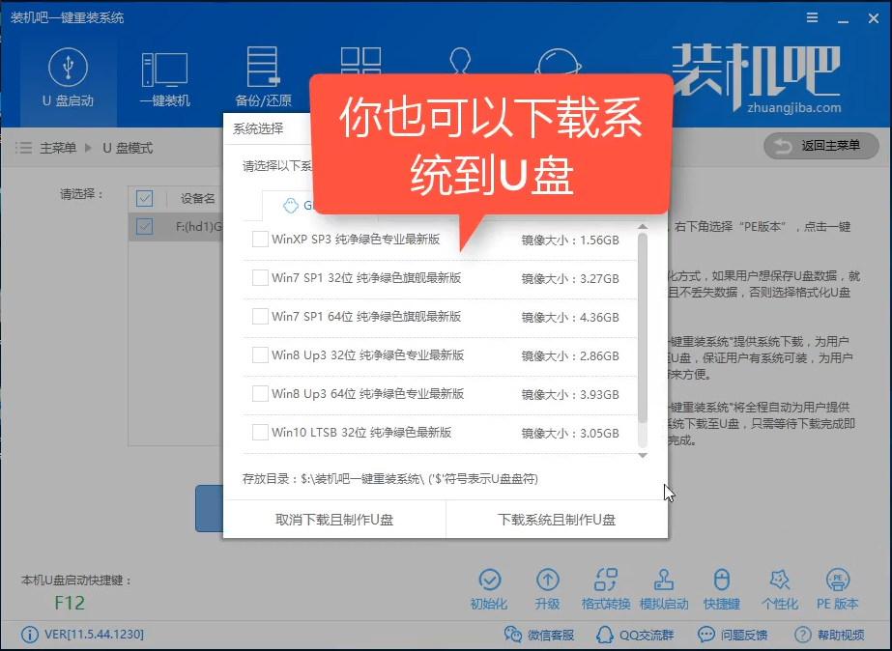This screenshot has width=892, height=651.
Task: Check the WinXP SP3 纯净绿色专业最新版 checkbox
Action: (259, 238)
